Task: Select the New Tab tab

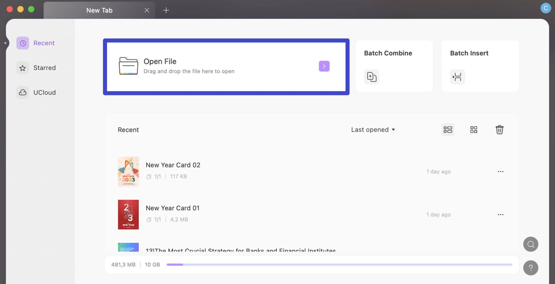Action: (99, 10)
